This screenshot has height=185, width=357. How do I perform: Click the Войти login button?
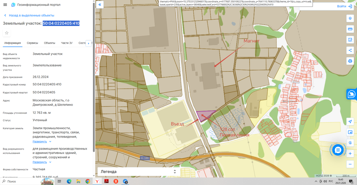point(344,6)
